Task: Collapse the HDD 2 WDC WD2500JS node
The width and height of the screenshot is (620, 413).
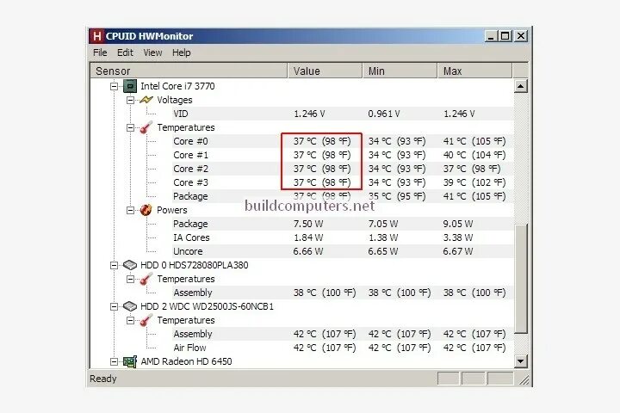Action: point(114,306)
